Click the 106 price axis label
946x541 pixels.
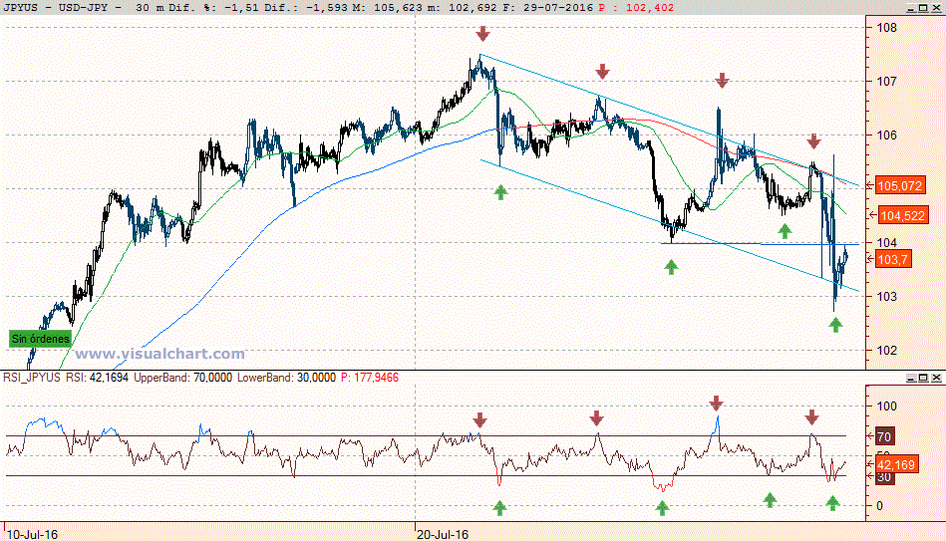point(886,135)
